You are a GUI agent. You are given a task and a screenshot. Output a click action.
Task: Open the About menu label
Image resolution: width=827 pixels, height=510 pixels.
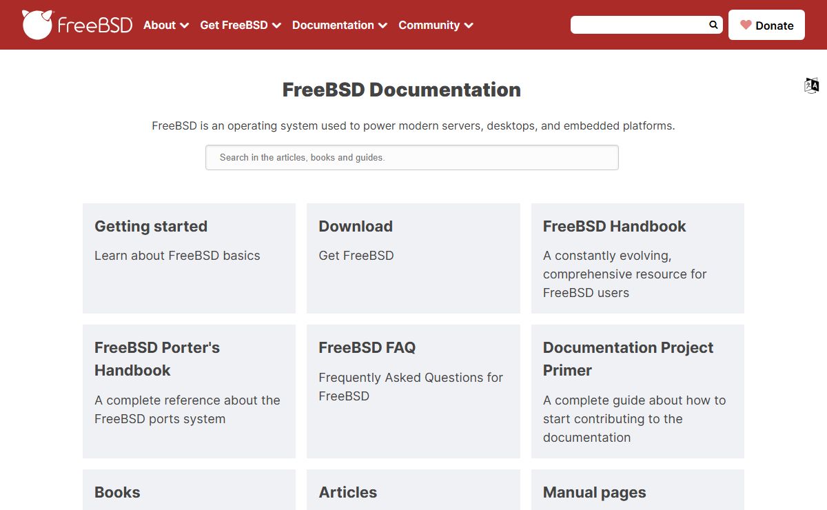click(x=159, y=25)
